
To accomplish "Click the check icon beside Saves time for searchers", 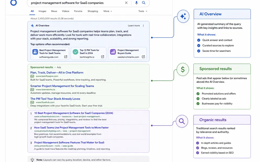I will 199,51.
